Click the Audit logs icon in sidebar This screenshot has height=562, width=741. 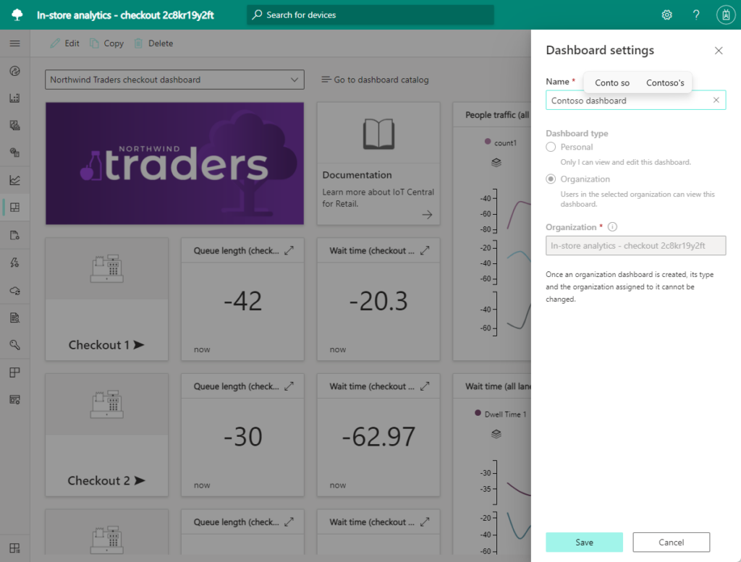[x=14, y=318]
